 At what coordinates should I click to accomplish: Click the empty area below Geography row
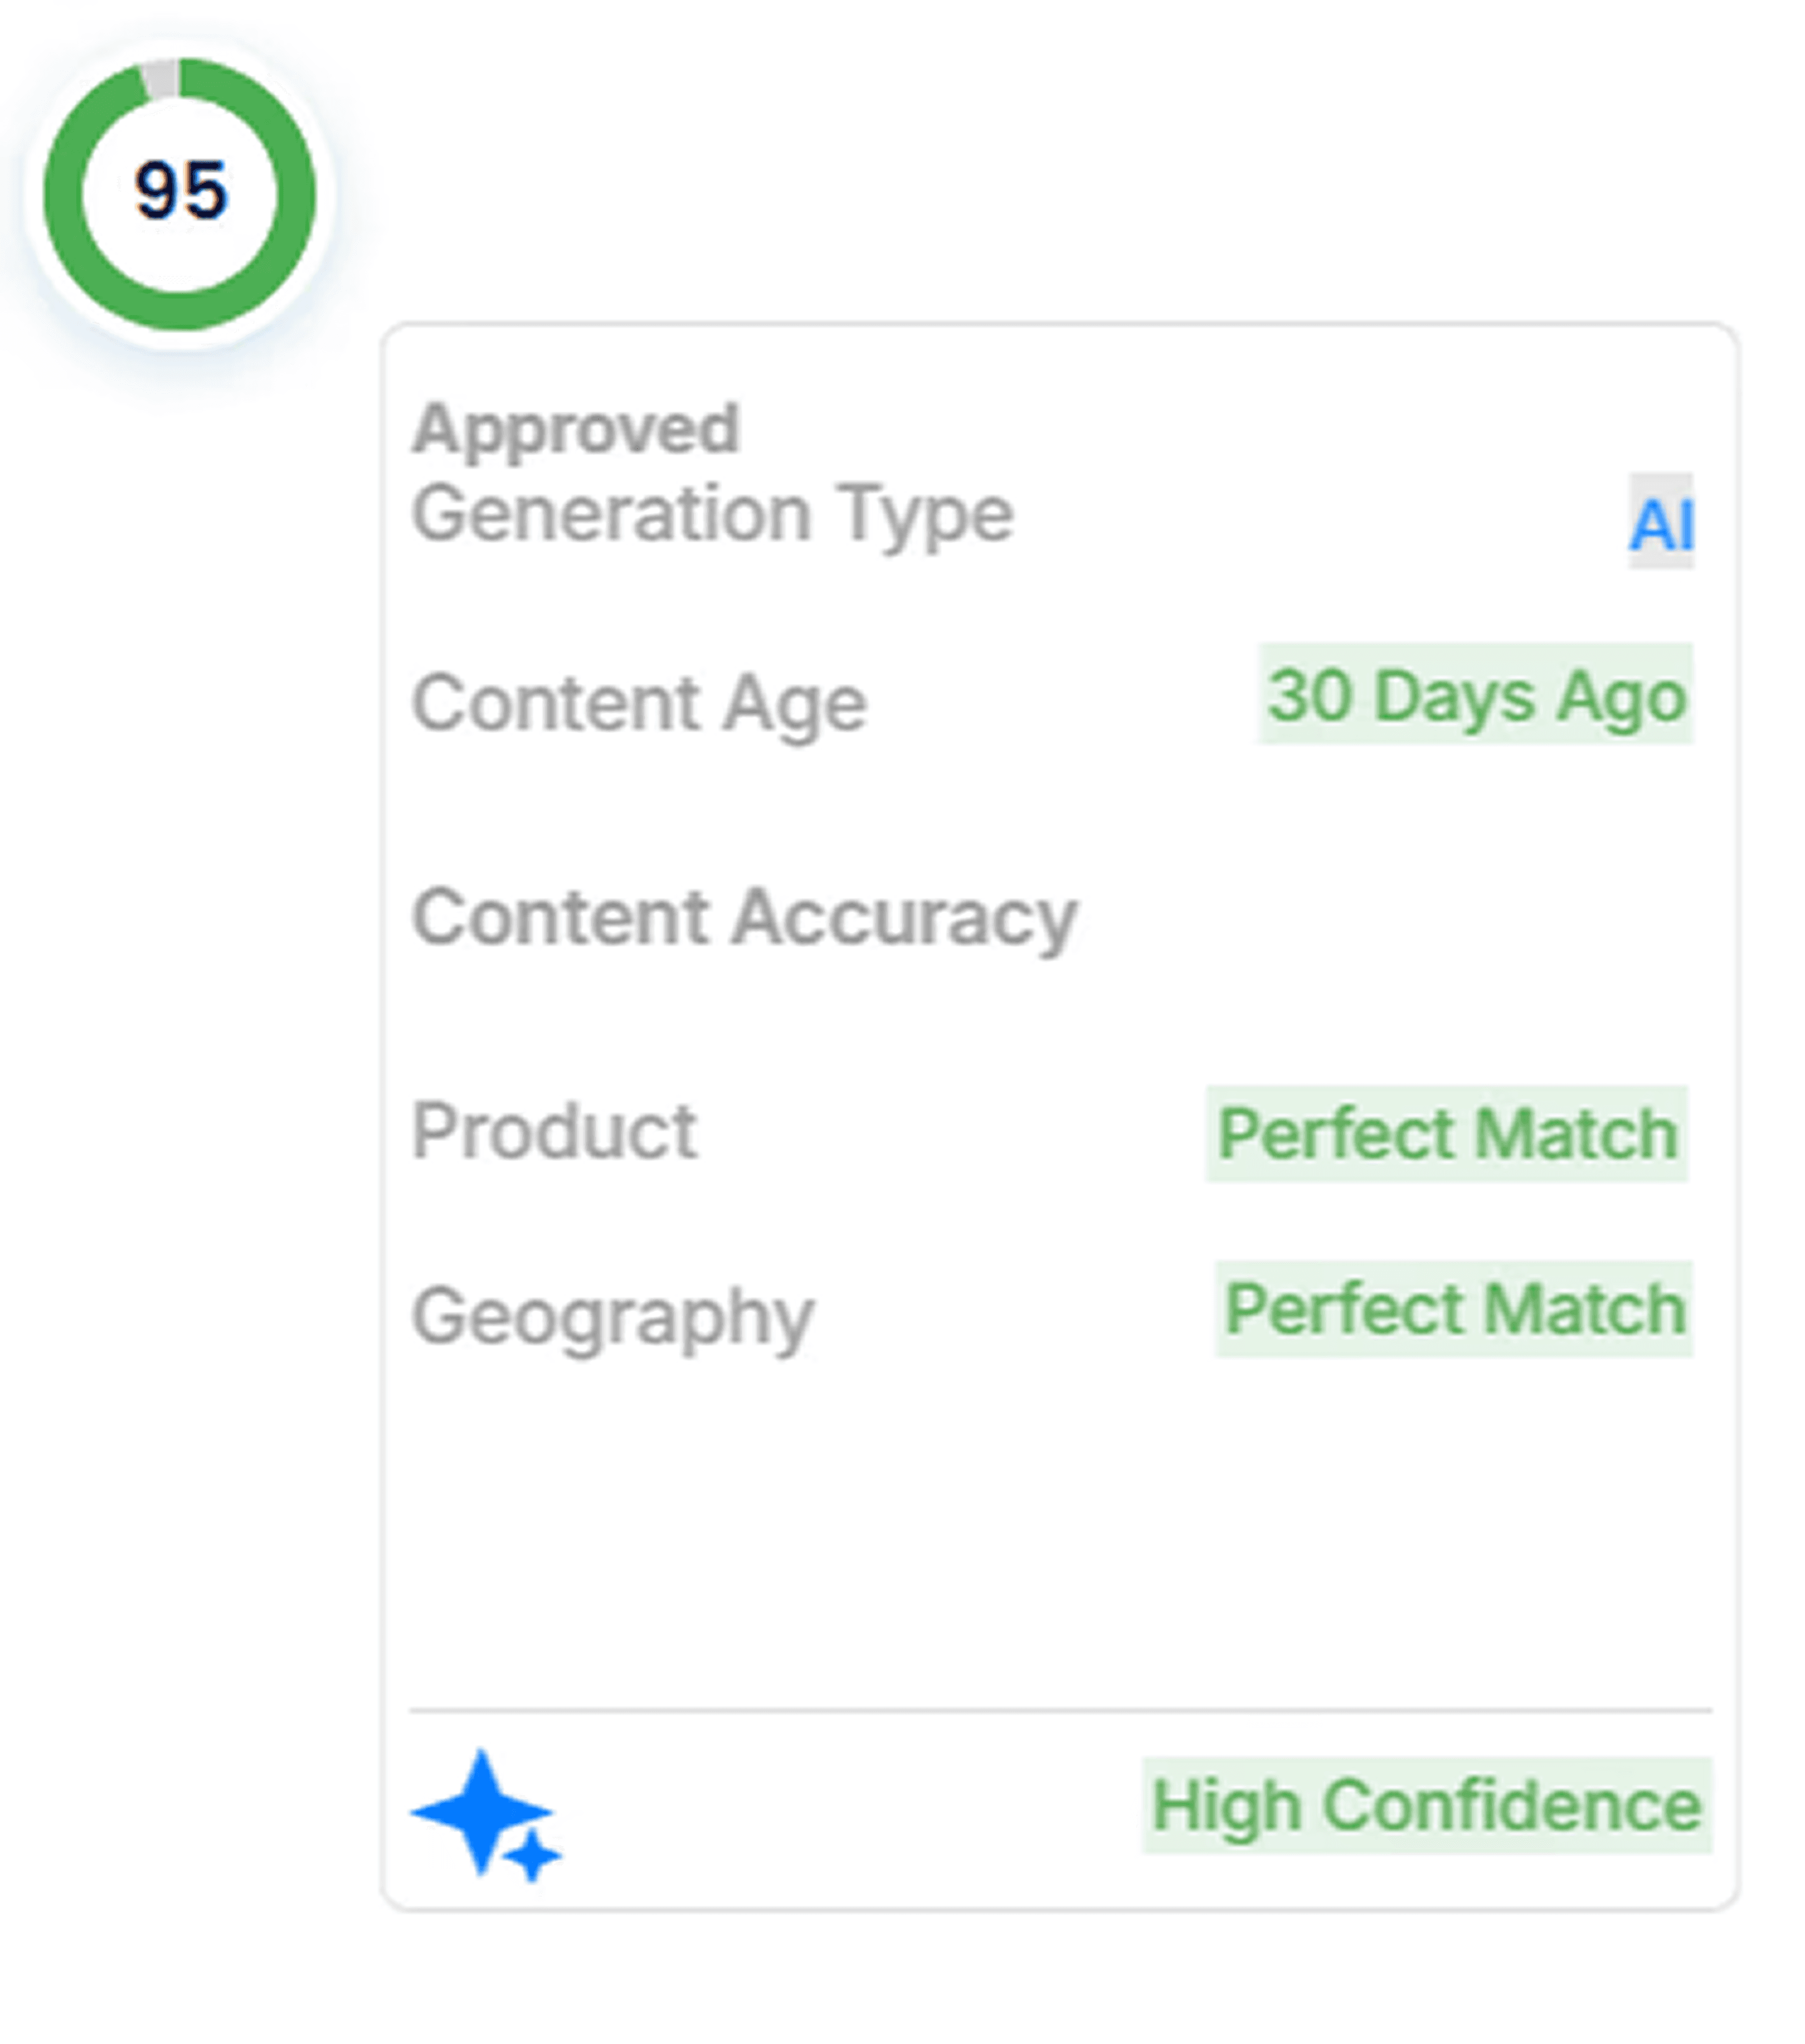click(x=1060, y=1530)
